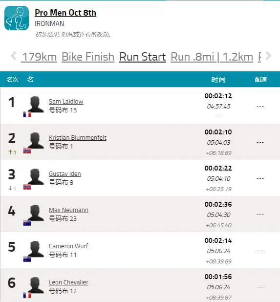The width and height of the screenshot is (280, 302).
Task: Click the French flag under Sam Laidlow
Action: tap(27, 114)
